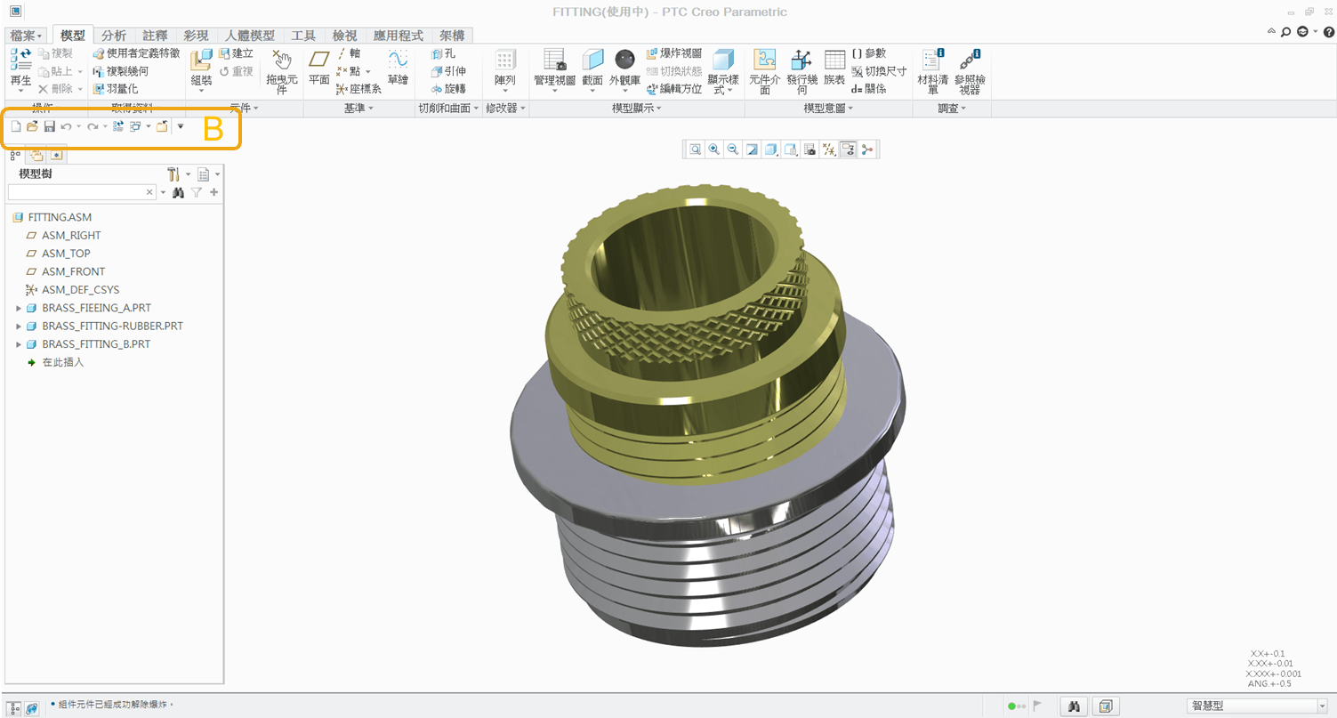The image size is (1337, 718).
Task: Click the 複製幾何 copy geometry button
Action: tap(121, 71)
